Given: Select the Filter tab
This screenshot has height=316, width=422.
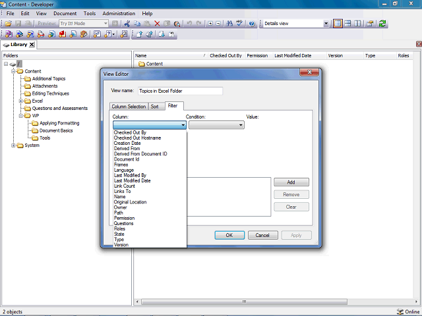Looking at the screenshot, I should [x=173, y=106].
